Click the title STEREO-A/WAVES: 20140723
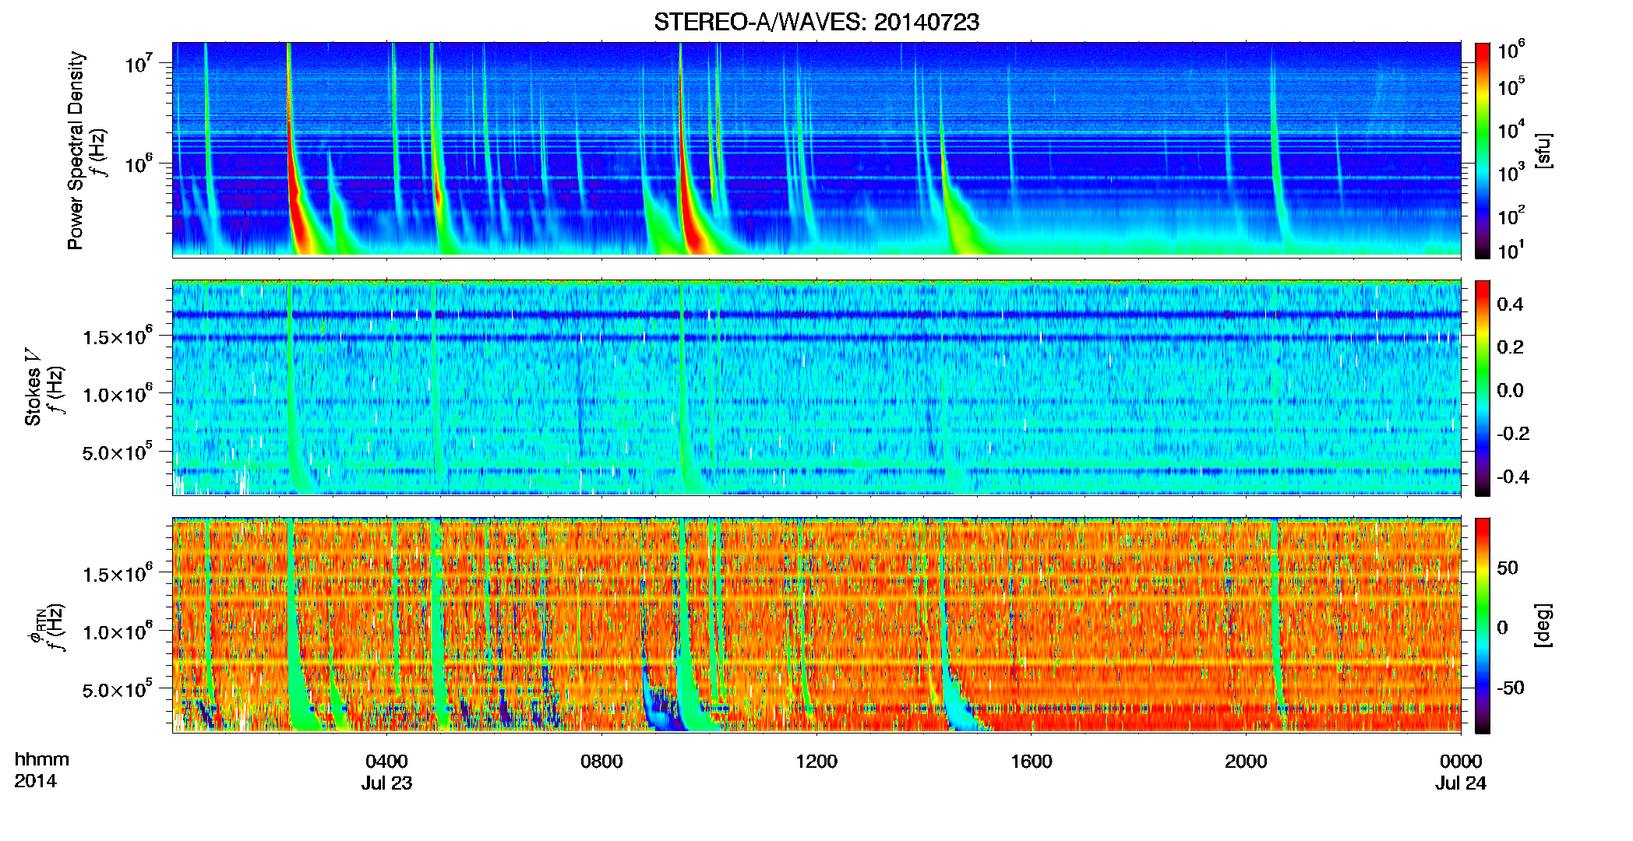This screenshot has height=841, width=1633. pos(816,22)
